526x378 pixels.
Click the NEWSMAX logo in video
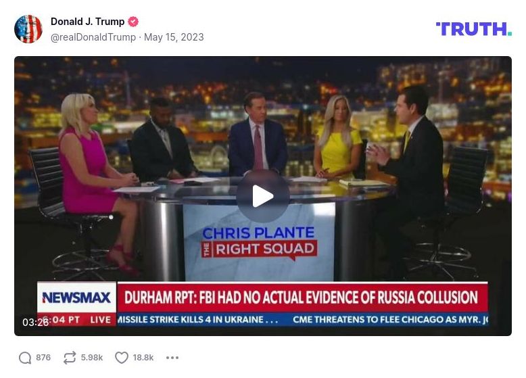pyautogui.click(x=76, y=297)
